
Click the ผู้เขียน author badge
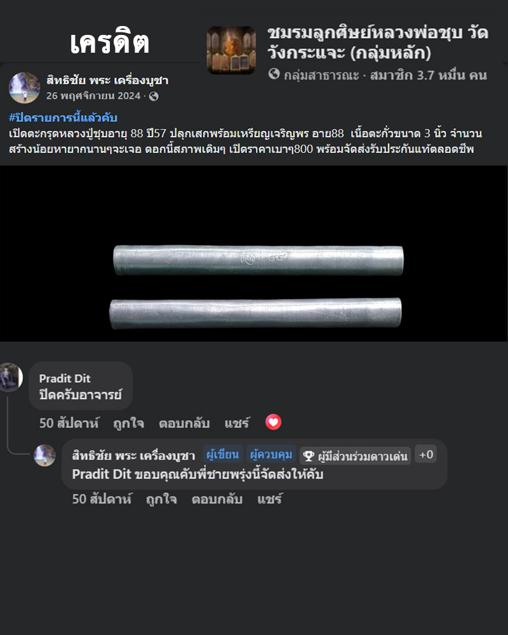(x=223, y=455)
